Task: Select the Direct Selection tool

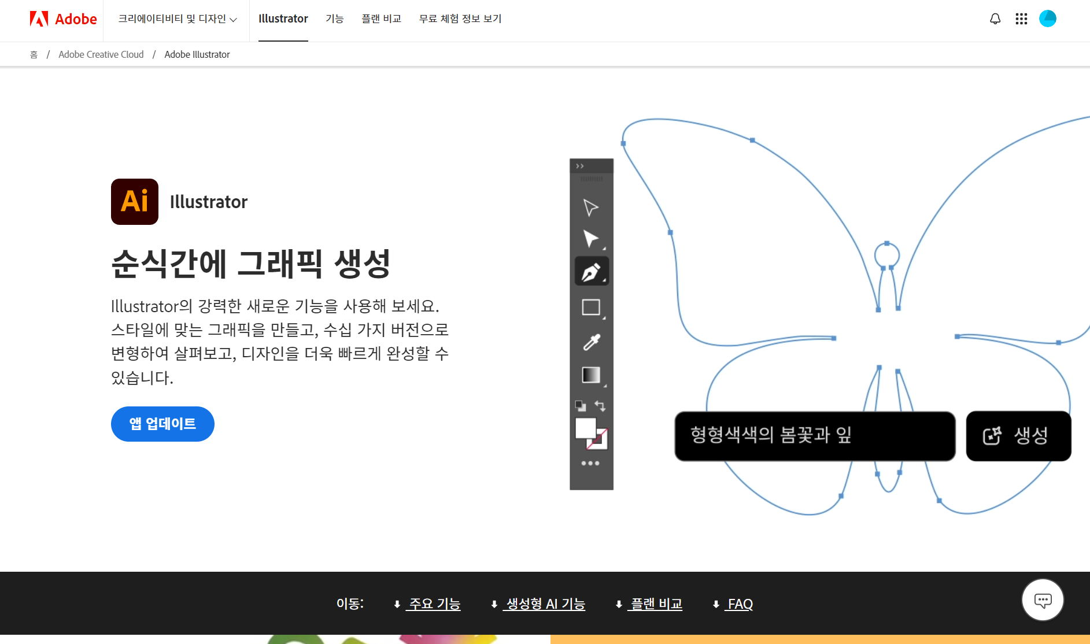Action: click(591, 239)
